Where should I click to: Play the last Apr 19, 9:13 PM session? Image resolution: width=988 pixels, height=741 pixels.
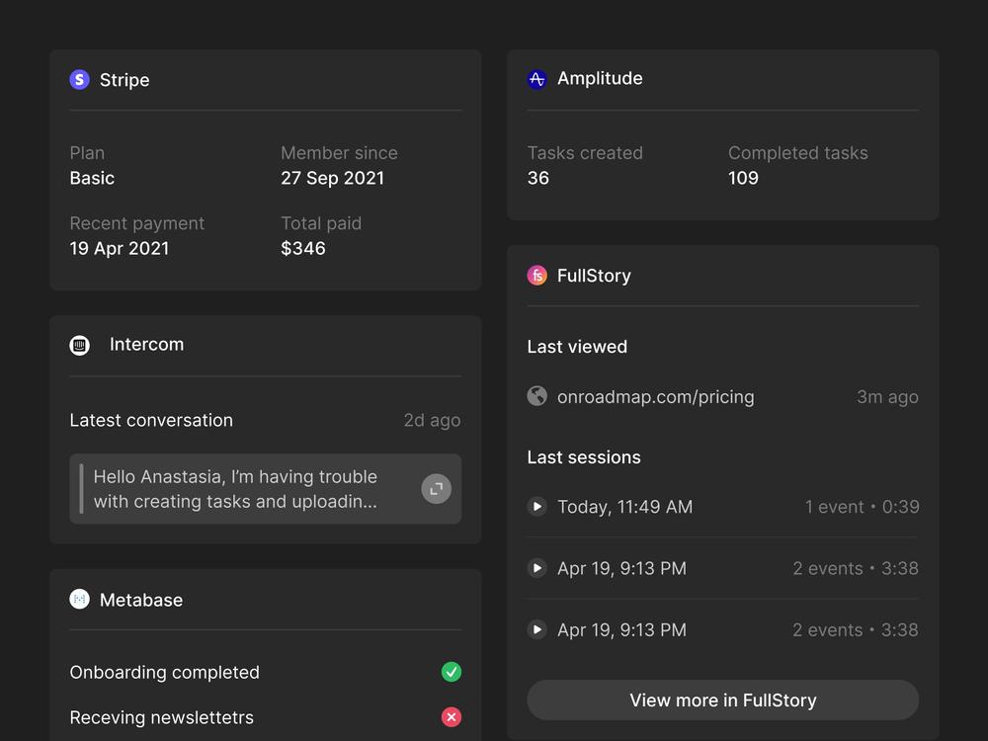[536, 629]
